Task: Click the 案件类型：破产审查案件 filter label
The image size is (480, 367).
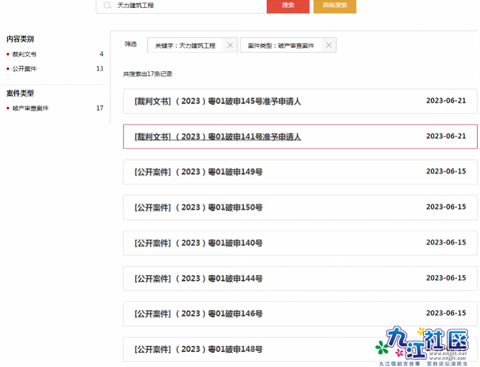Action: pos(280,46)
